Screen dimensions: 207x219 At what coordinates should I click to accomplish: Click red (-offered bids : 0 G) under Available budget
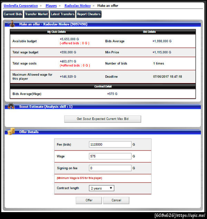click(x=75, y=43)
